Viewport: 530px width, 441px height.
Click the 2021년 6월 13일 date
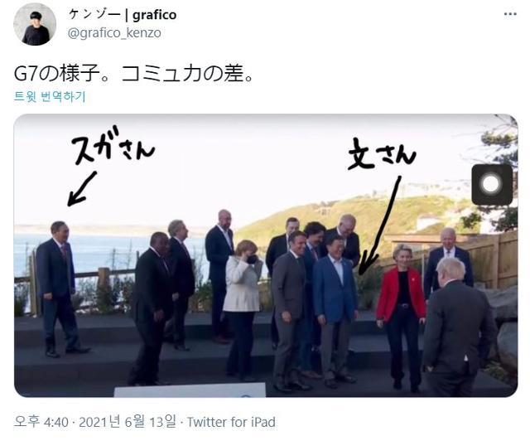128,422
